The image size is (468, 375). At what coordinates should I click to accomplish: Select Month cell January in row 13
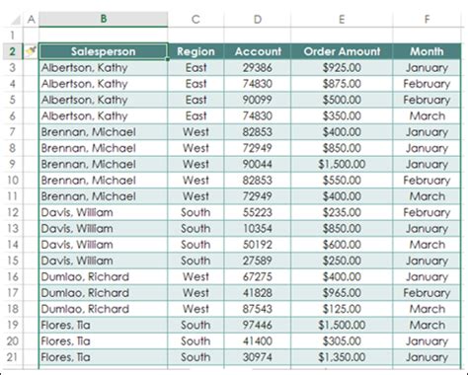point(427,228)
